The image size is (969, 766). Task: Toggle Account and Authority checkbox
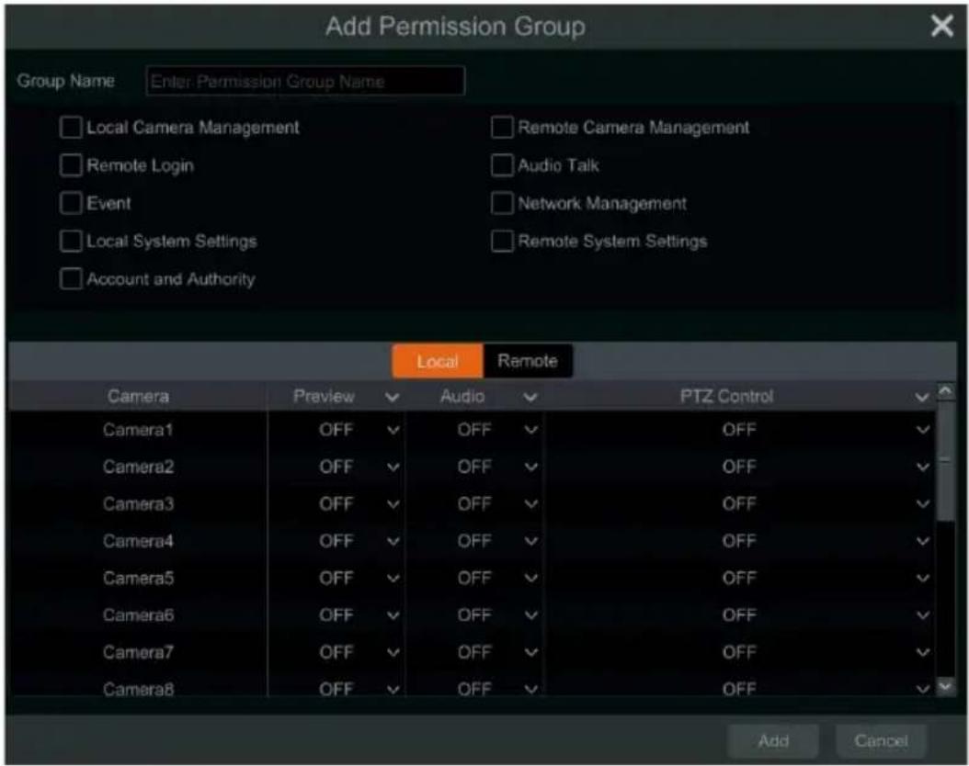point(71,279)
